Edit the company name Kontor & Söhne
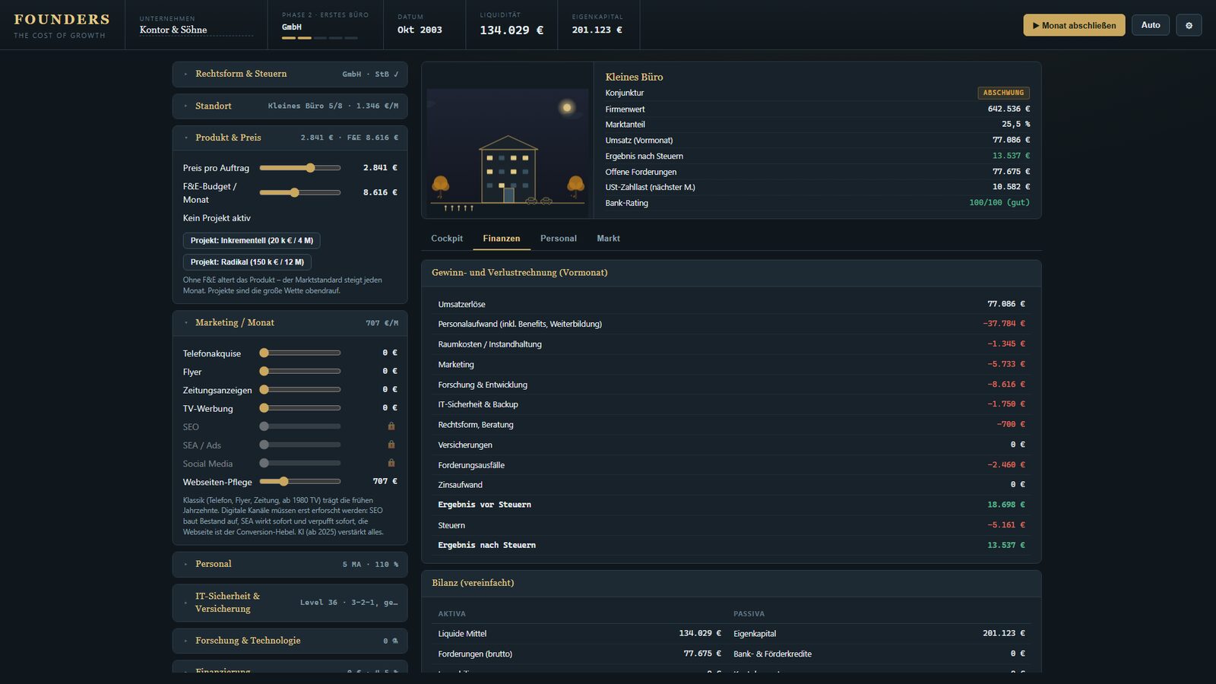The height and width of the screenshot is (684, 1216). point(196,30)
